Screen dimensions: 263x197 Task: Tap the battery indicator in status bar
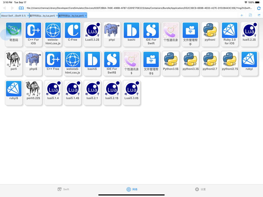(x=257, y=2)
